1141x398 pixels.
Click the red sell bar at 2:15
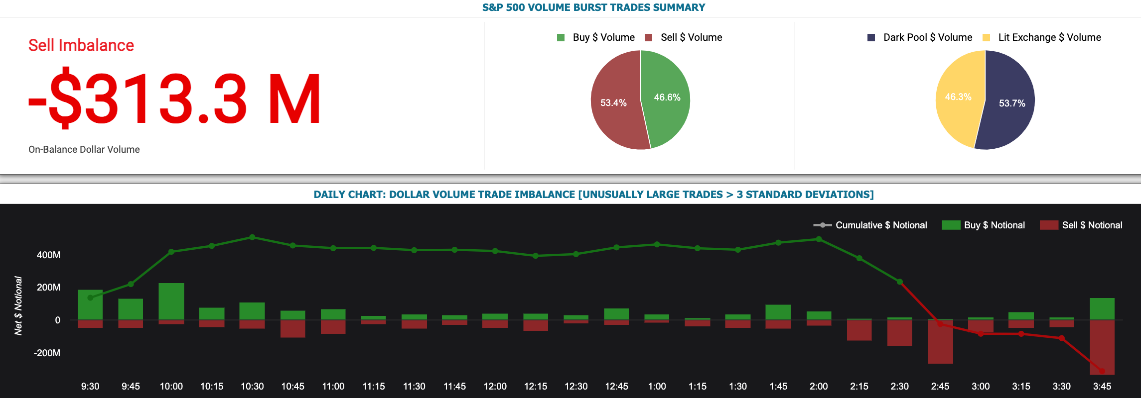coord(859,330)
